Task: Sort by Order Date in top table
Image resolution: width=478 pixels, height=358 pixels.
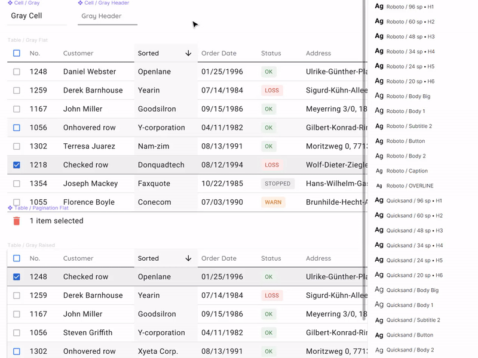Action: tap(219, 53)
